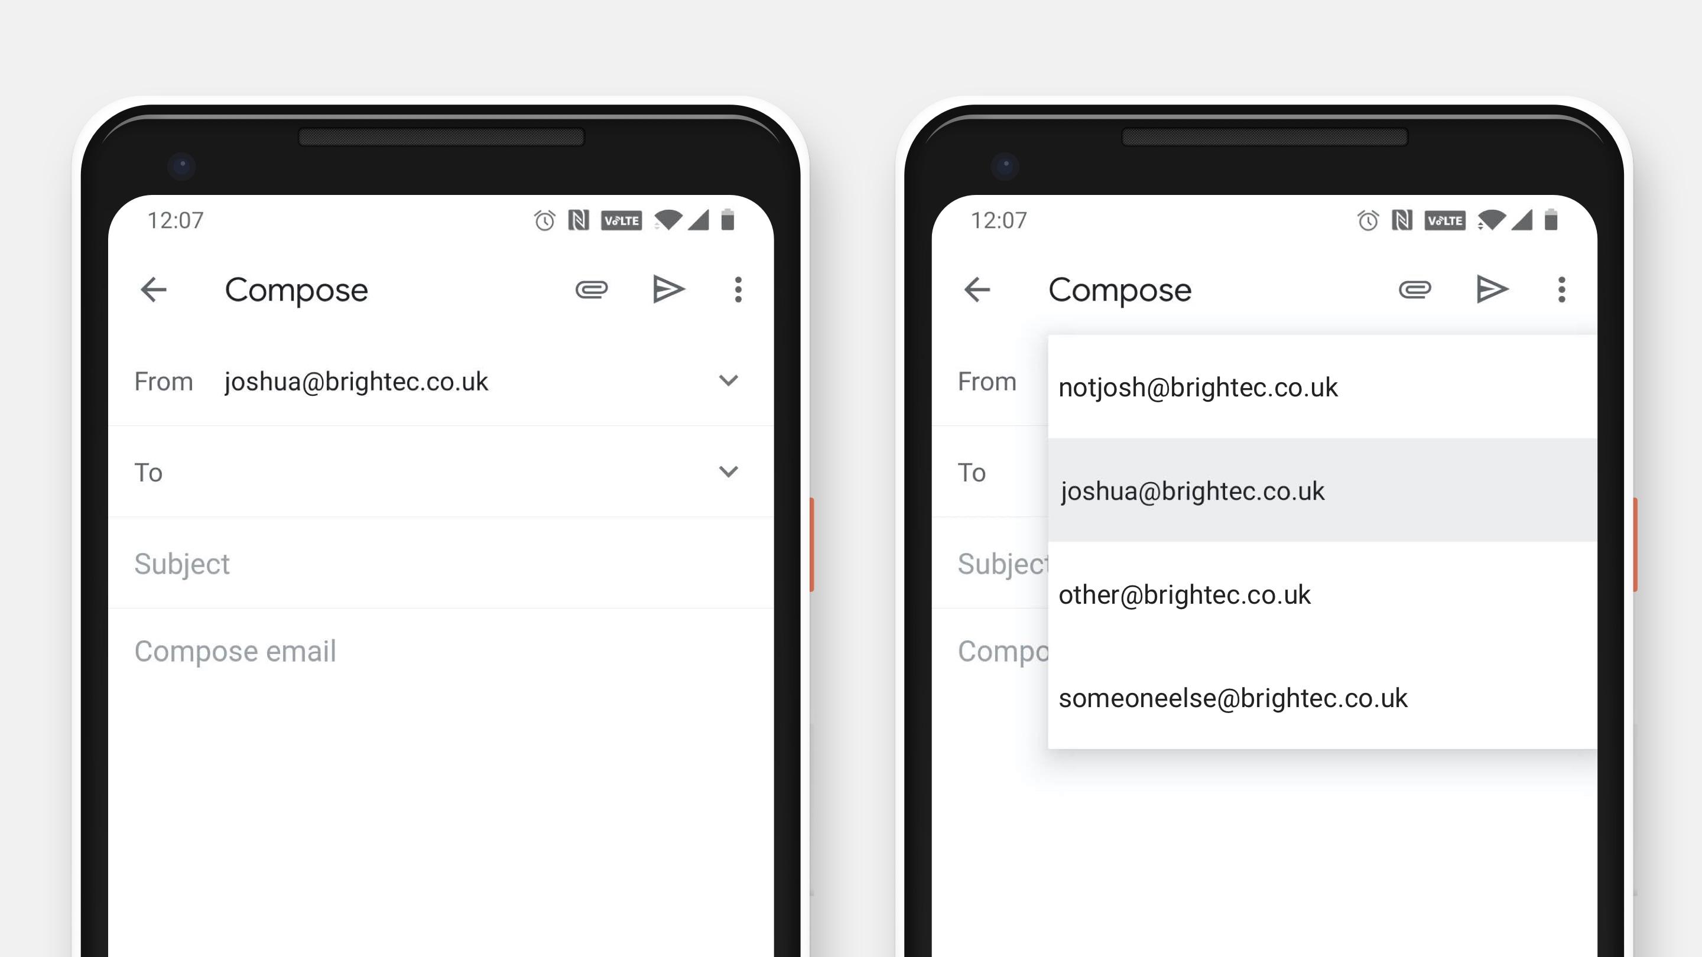Select other@brightec.co.uk account
Screen dimensions: 1702x957
pyautogui.click(x=1184, y=594)
